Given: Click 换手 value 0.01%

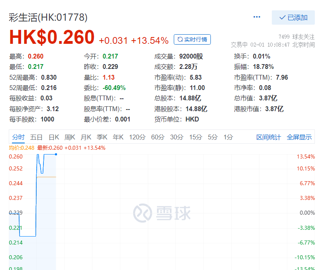Looking at the screenshot, I should coord(261,57).
